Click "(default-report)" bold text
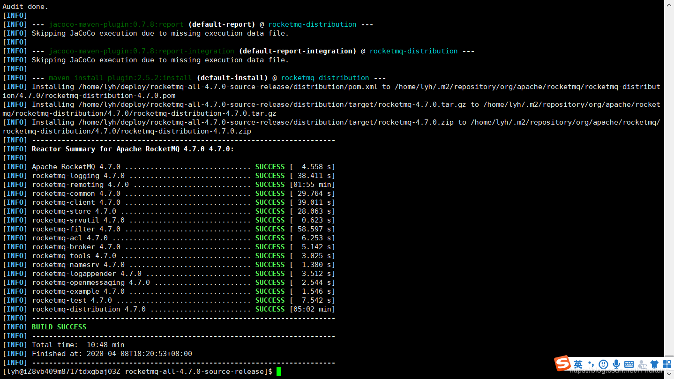Image resolution: width=674 pixels, height=379 pixels. [222, 24]
